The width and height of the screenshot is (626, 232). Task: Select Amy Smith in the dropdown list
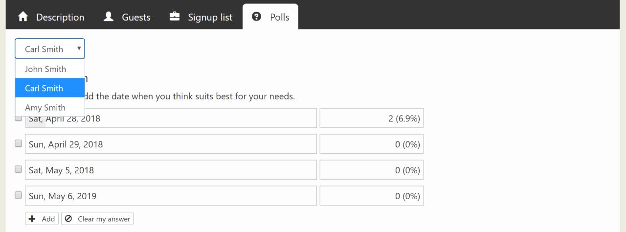click(50, 107)
